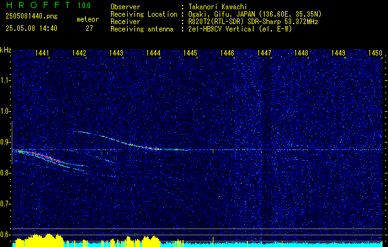The height and width of the screenshot is (247, 388).
Task: Click time marker 1446
Action: click(227, 52)
